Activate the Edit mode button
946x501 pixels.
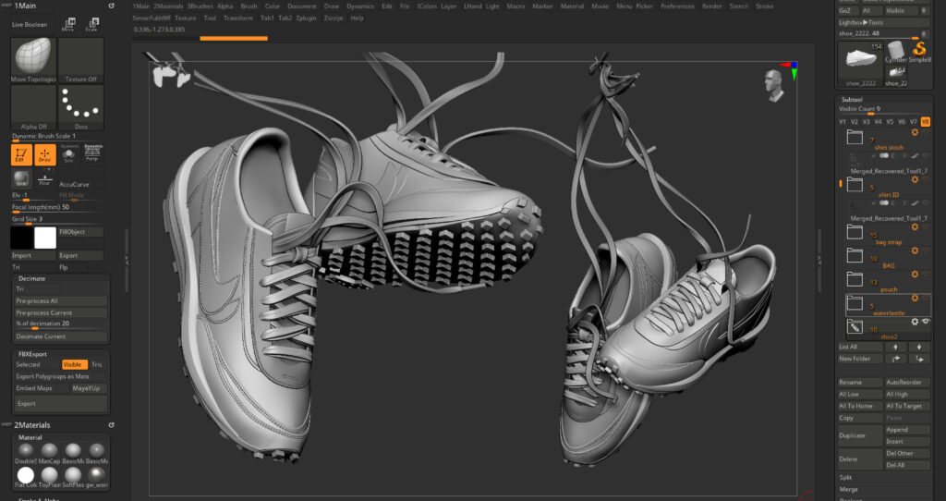click(21, 154)
